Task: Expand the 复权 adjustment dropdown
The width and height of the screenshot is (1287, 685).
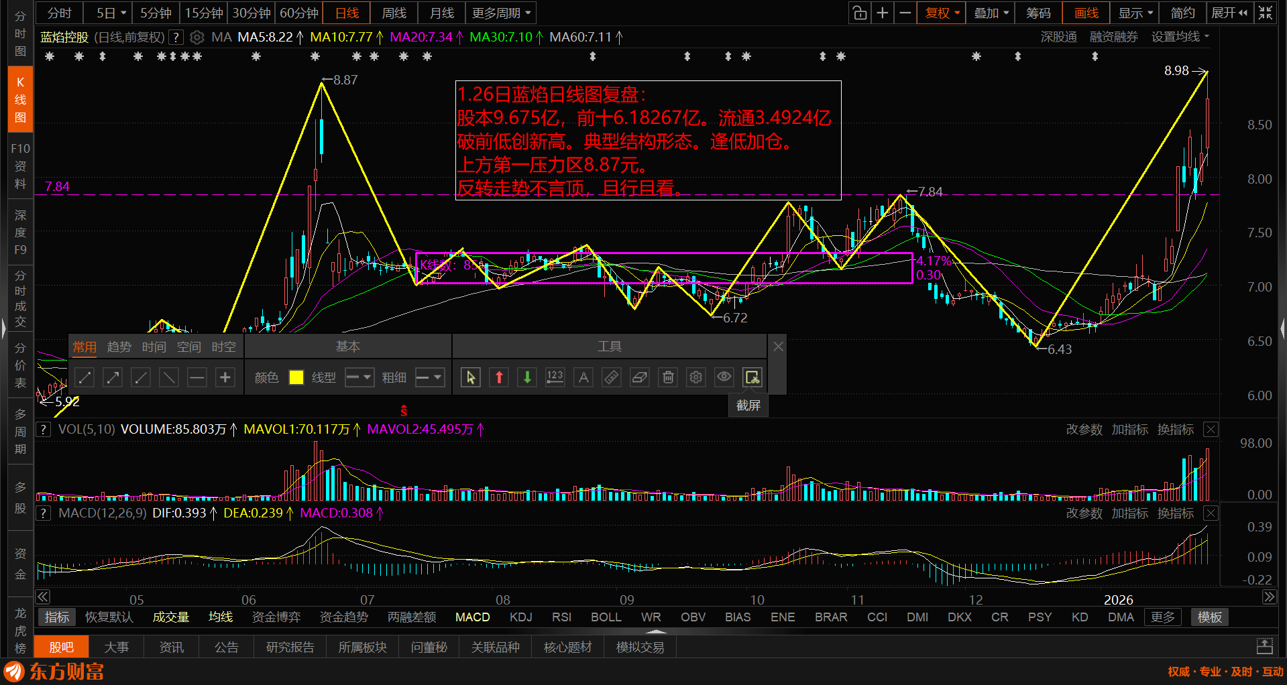Action: 942,13
